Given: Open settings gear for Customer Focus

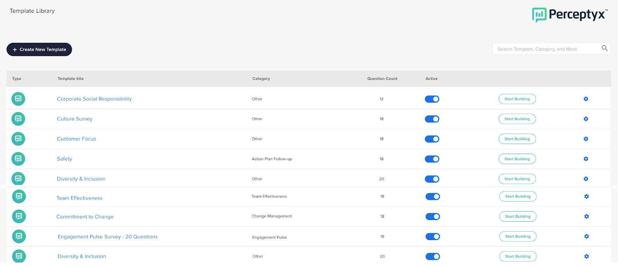Looking at the screenshot, I should coord(586,139).
